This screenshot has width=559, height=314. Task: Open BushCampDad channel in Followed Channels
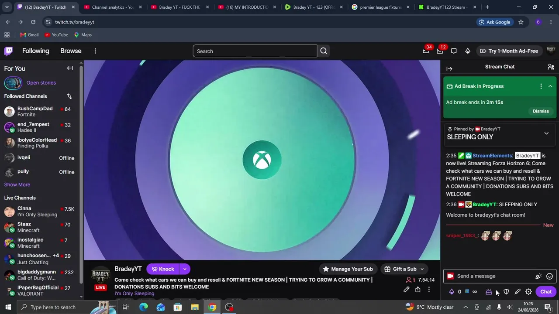coord(39,112)
